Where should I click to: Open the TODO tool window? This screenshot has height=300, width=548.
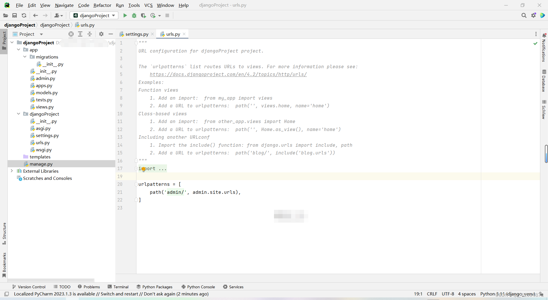tap(62, 287)
